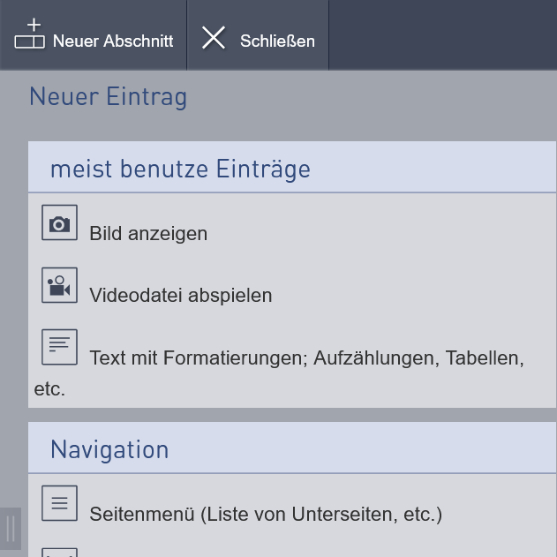Click the Neuer Abschnitt label
Screen dimensions: 557x557
pyautogui.click(x=113, y=41)
